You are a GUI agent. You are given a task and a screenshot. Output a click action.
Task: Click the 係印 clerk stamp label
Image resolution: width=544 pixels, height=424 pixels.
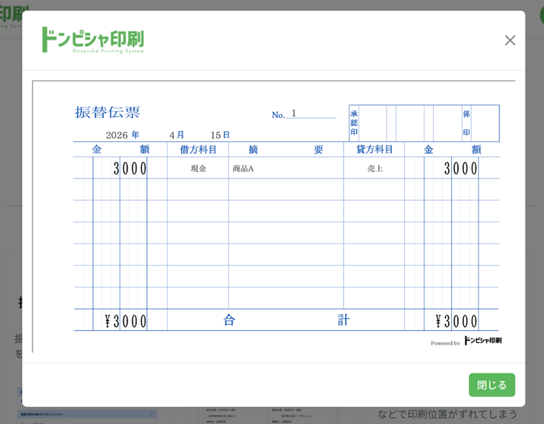coord(466,123)
